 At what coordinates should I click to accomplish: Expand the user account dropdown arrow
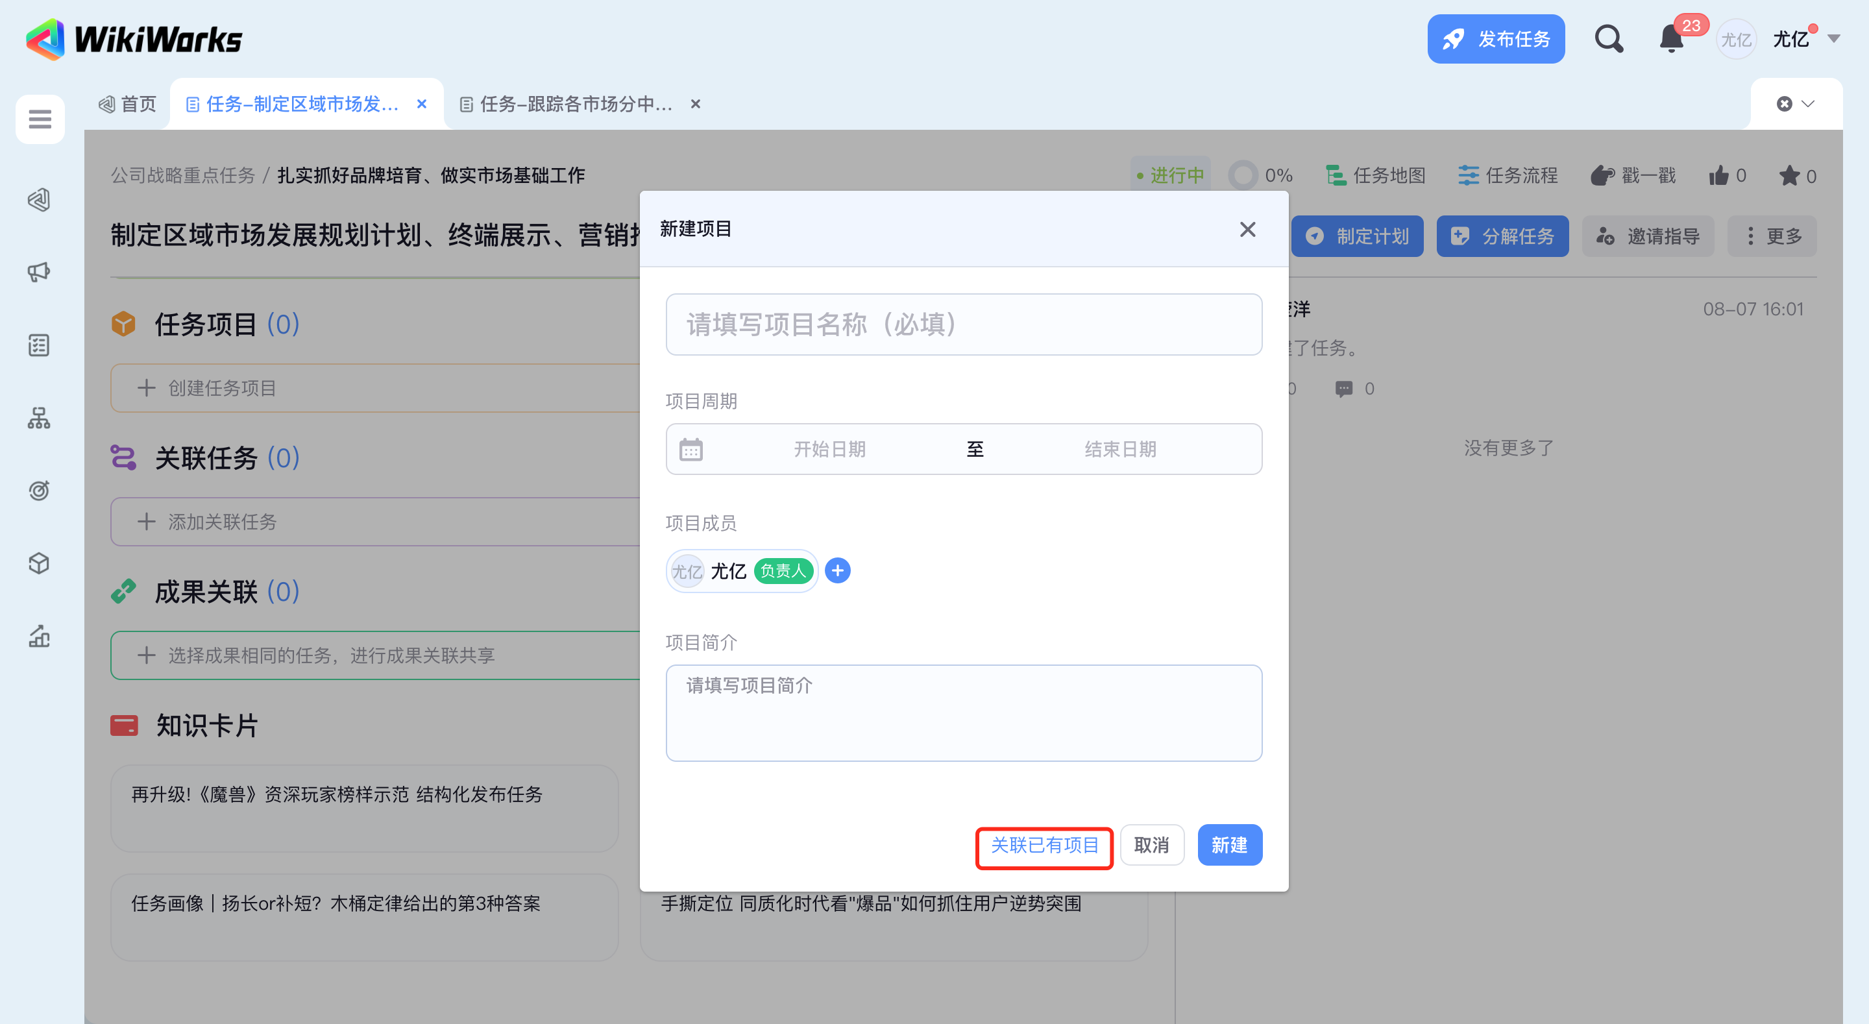pyautogui.click(x=1833, y=39)
